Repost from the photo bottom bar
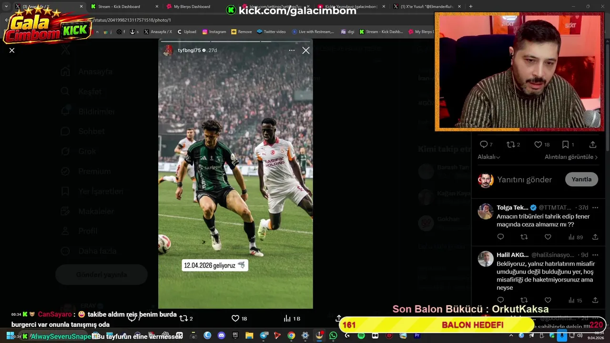Viewport: 610px width, 343px height. point(186,318)
